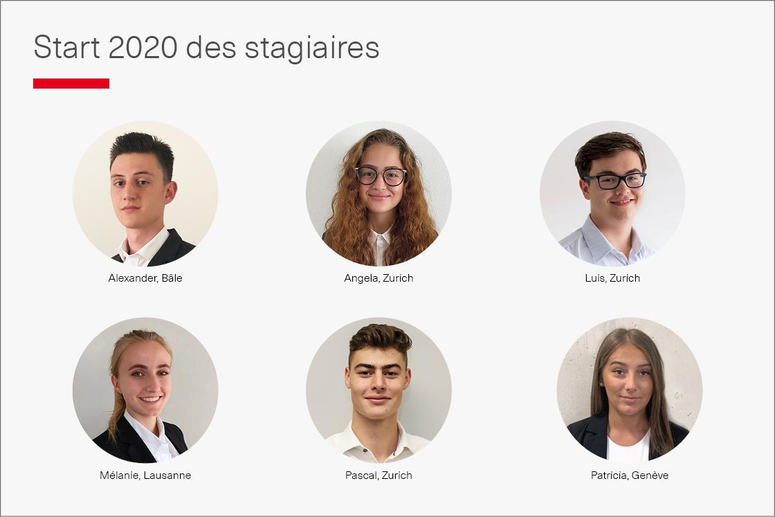The width and height of the screenshot is (775, 517).
Task: Click the 'Mélanie, Lausanne' caption
Action: click(x=145, y=475)
